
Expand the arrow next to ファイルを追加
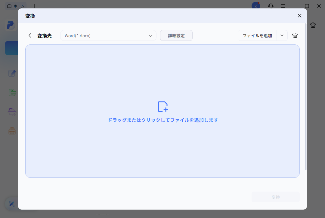[x=282, y=35]
